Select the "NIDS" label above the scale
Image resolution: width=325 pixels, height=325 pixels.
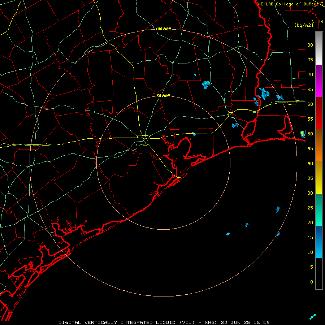(317, 22)
